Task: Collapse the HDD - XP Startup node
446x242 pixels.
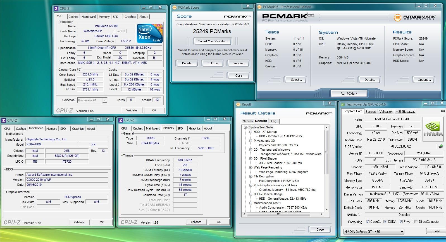Action: pyautogui.click(x=251, y=132)
